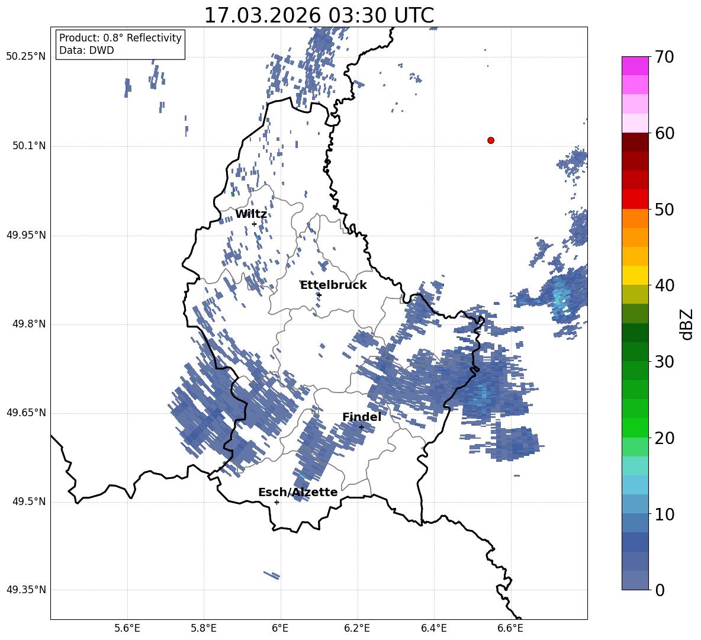Click the colorbar tick label 40
This screenshot has height=640, width=701.
click(664, 285)
